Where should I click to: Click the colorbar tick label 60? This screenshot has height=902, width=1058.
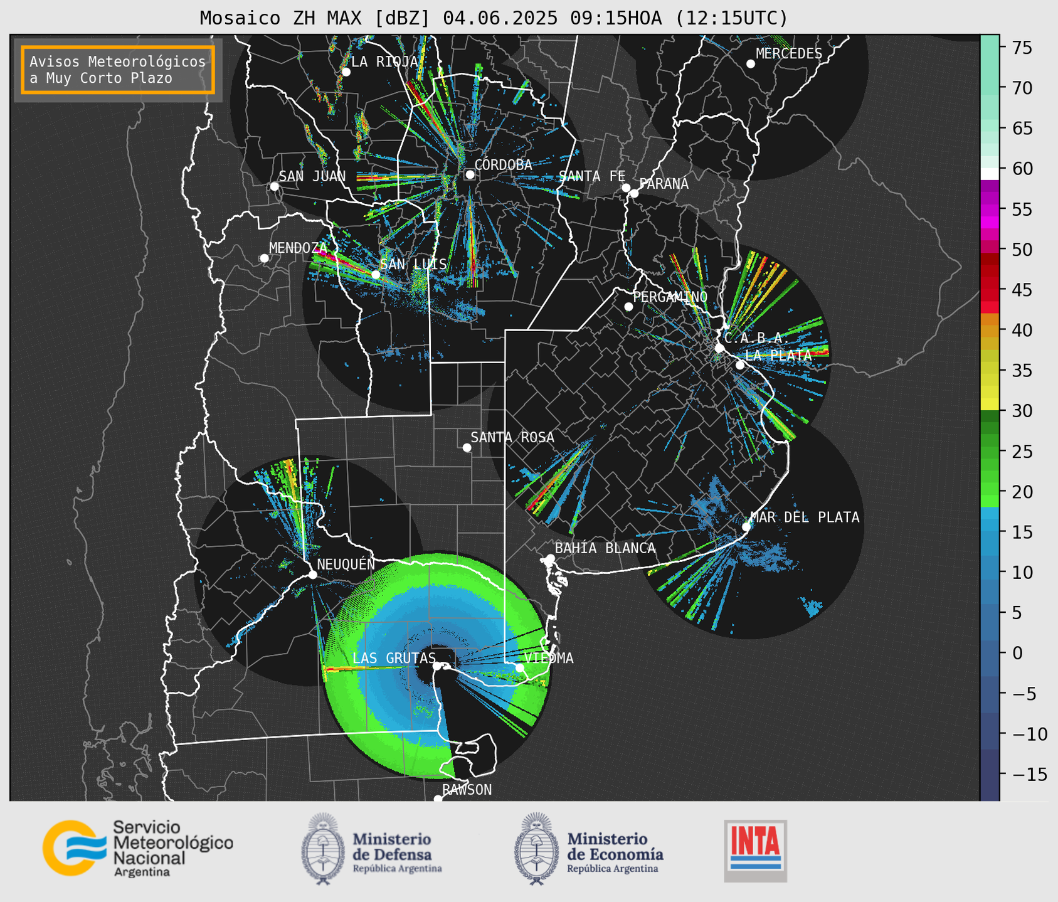pyautogui.click(x=1022, y=169)
